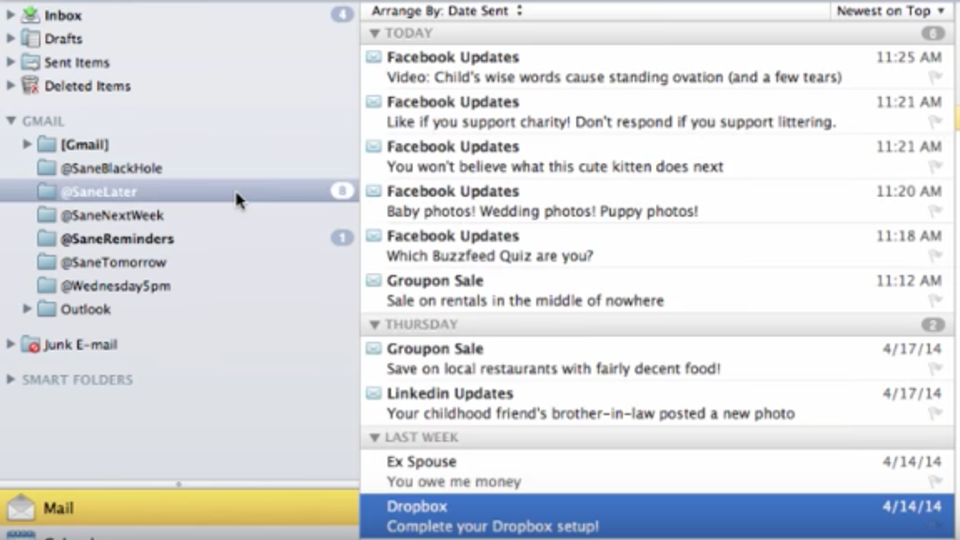960x540 pixels.
Task: Click the Outlook folder icon
Action: coord(46,309)
